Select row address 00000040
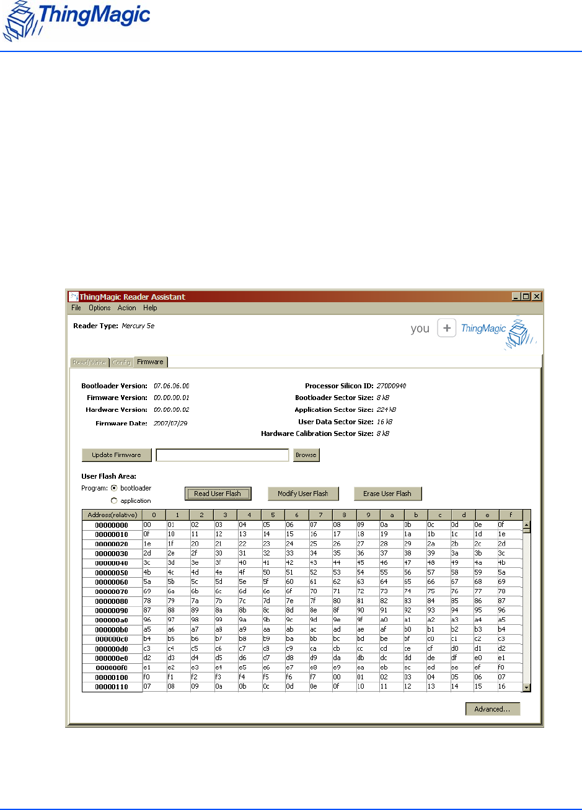Image resolution: width=582 pixels, height=810 pixels. click(112, 564)
